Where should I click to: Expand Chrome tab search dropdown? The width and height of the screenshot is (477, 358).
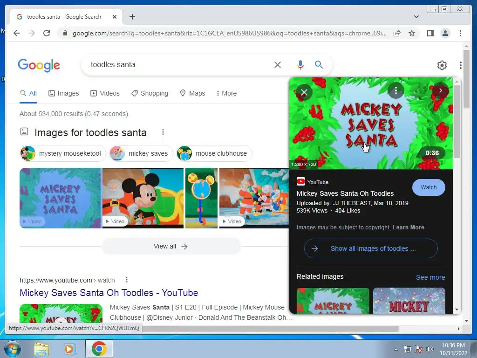(416, 17)
